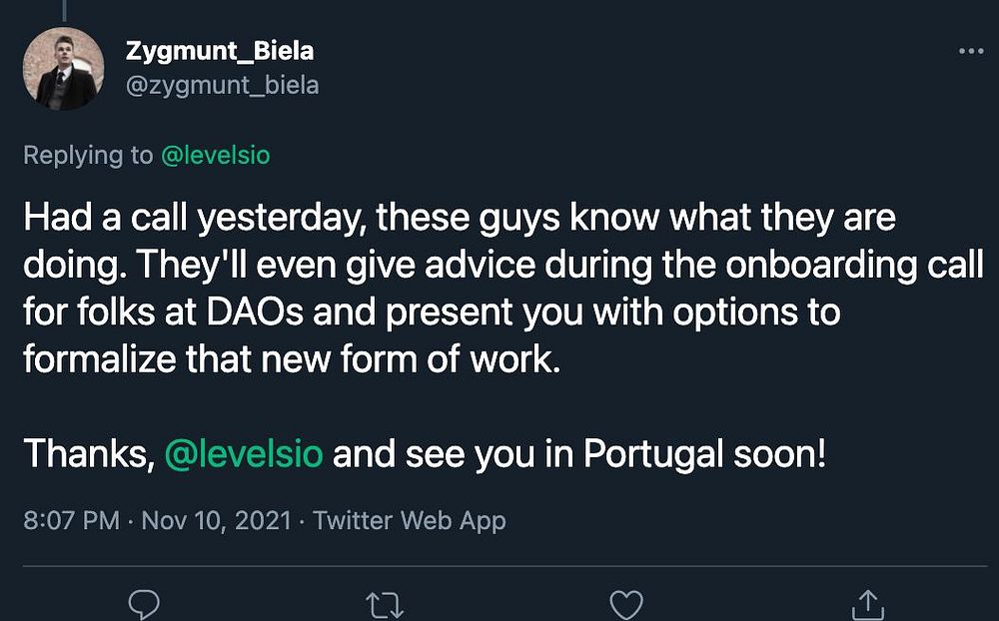Click the @levelsio mention after Thanks
Screen dimensions: 999x621
[x=243, y=454]
